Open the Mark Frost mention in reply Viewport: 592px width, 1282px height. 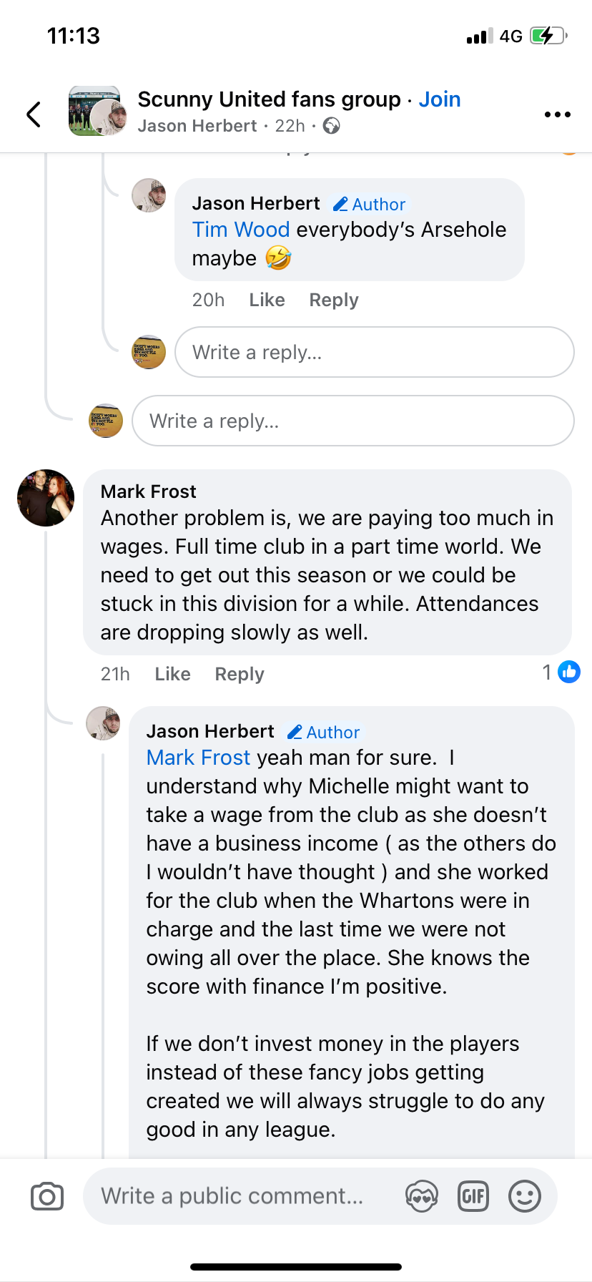point(198,758)
